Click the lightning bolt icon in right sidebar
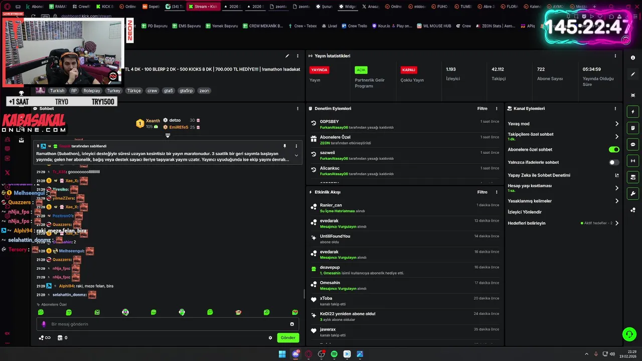 (633, 112)
